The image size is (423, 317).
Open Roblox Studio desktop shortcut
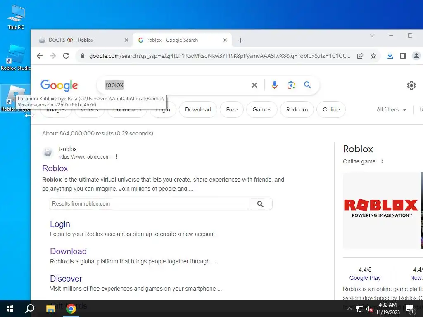coord(15,57)
